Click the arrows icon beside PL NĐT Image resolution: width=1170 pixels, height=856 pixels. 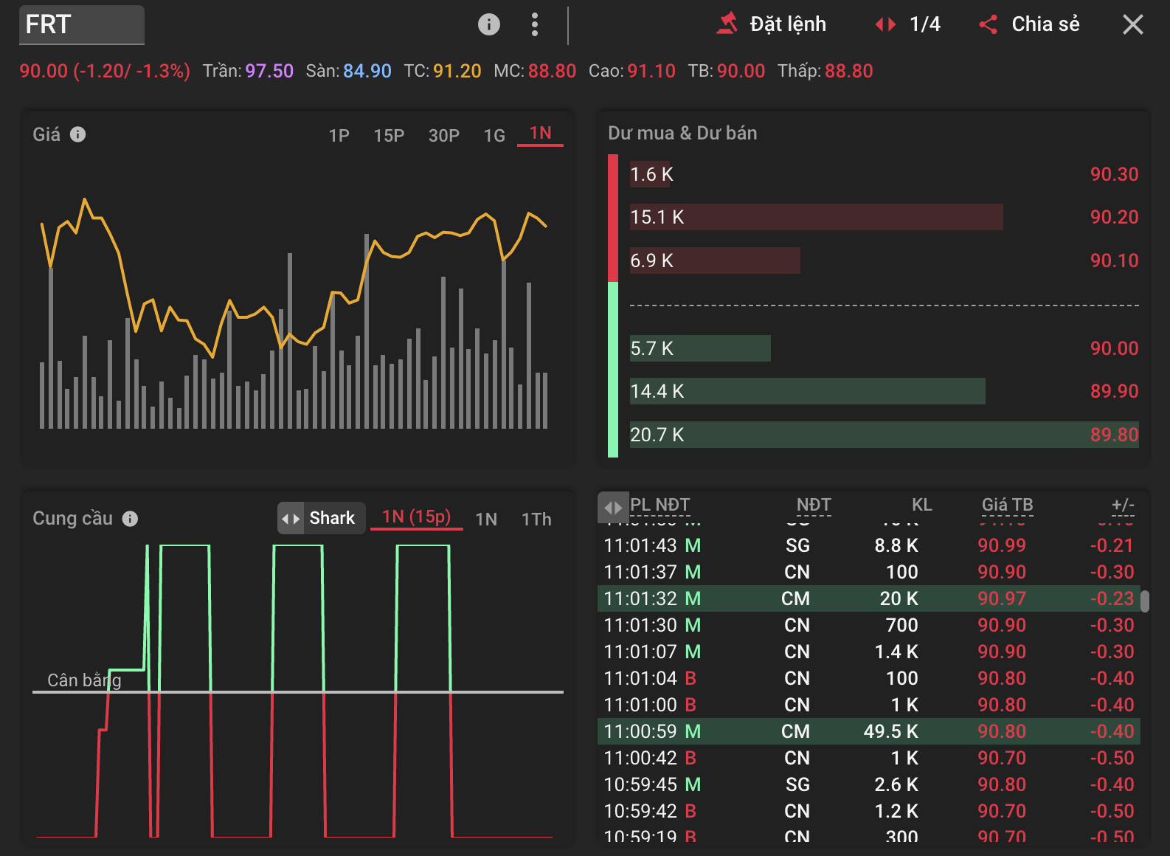[x=613, y=507]
